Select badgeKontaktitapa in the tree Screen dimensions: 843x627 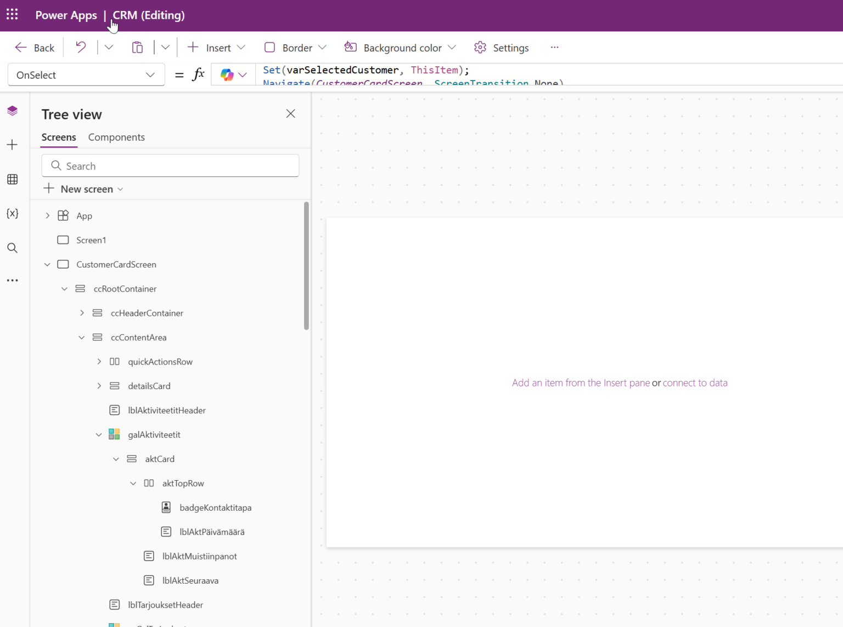(215, 508)
